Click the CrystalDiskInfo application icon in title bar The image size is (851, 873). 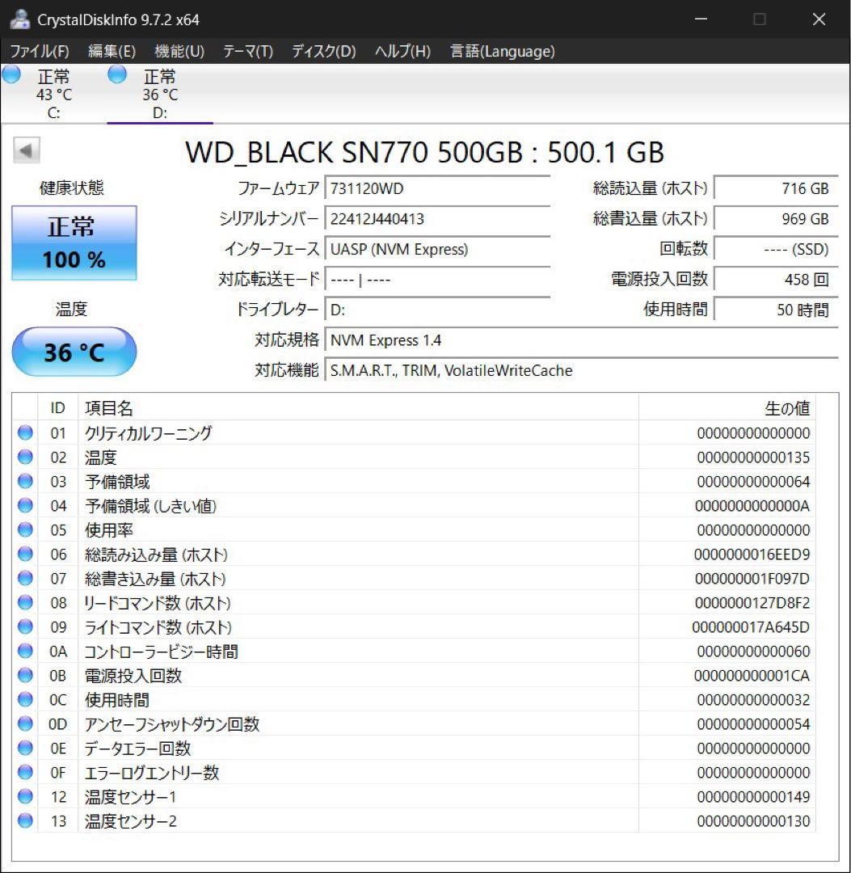point(19,18)
